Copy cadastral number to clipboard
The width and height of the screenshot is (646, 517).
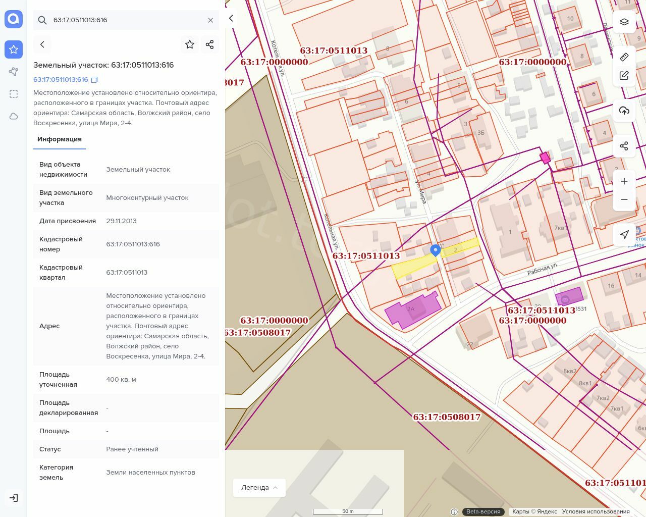pos(94,80)
